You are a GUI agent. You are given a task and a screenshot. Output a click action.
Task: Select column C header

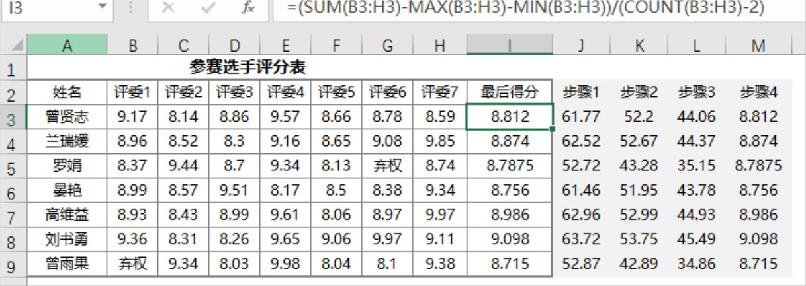183,46
